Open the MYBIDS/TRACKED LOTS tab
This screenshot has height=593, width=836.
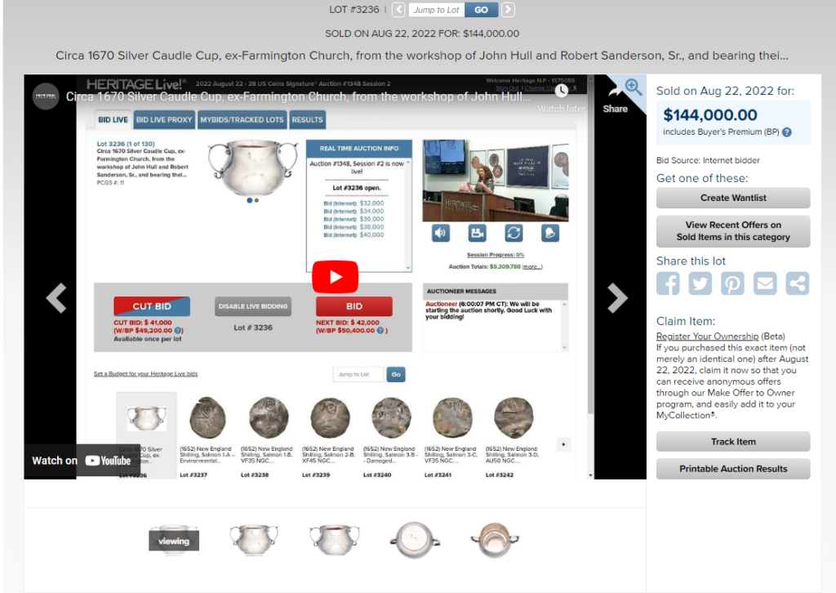[x=242, y=120]
